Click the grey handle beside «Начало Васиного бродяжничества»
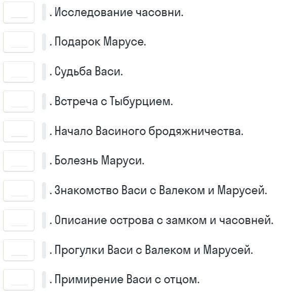The image size is (281, 304). pyautogui.click(x=44, y=131)
